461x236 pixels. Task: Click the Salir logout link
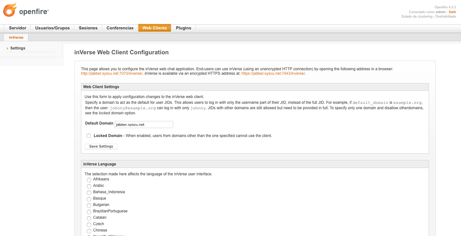coord(452,12)
